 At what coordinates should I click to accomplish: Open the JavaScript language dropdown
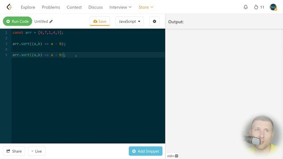(x=130, y=21)
